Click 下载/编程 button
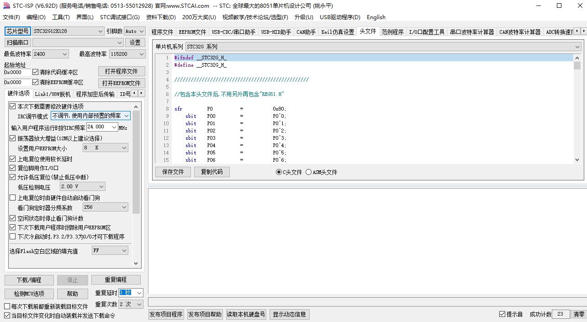 point(29,280)
